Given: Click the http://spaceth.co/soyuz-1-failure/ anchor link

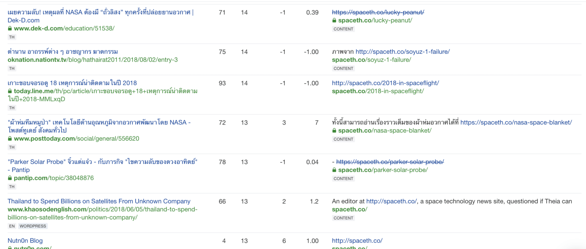Looking at the screenshot, I should coord(403,52).
